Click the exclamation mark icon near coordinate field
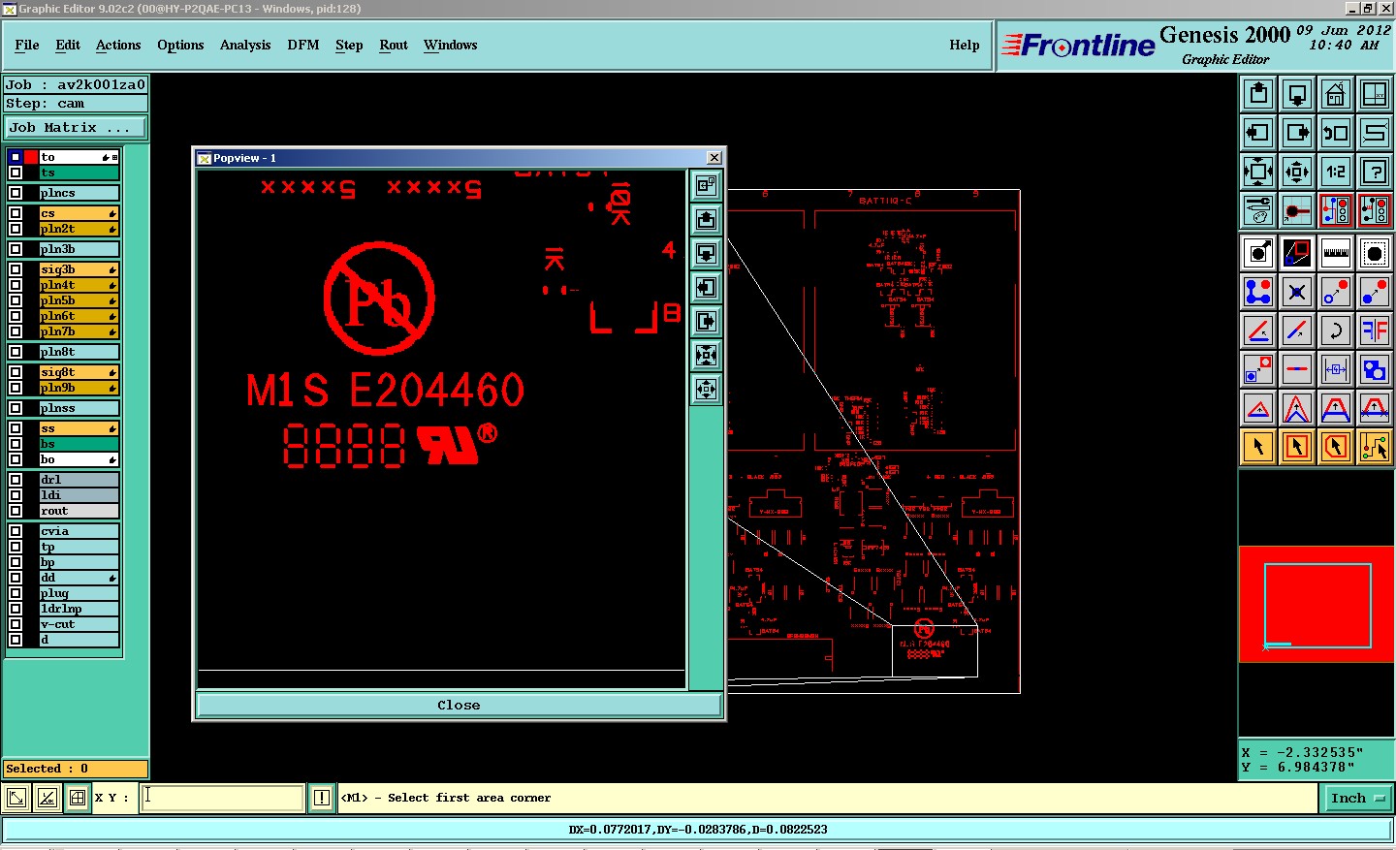Viewport: 1396px width, 850px height. click(322, 799)
